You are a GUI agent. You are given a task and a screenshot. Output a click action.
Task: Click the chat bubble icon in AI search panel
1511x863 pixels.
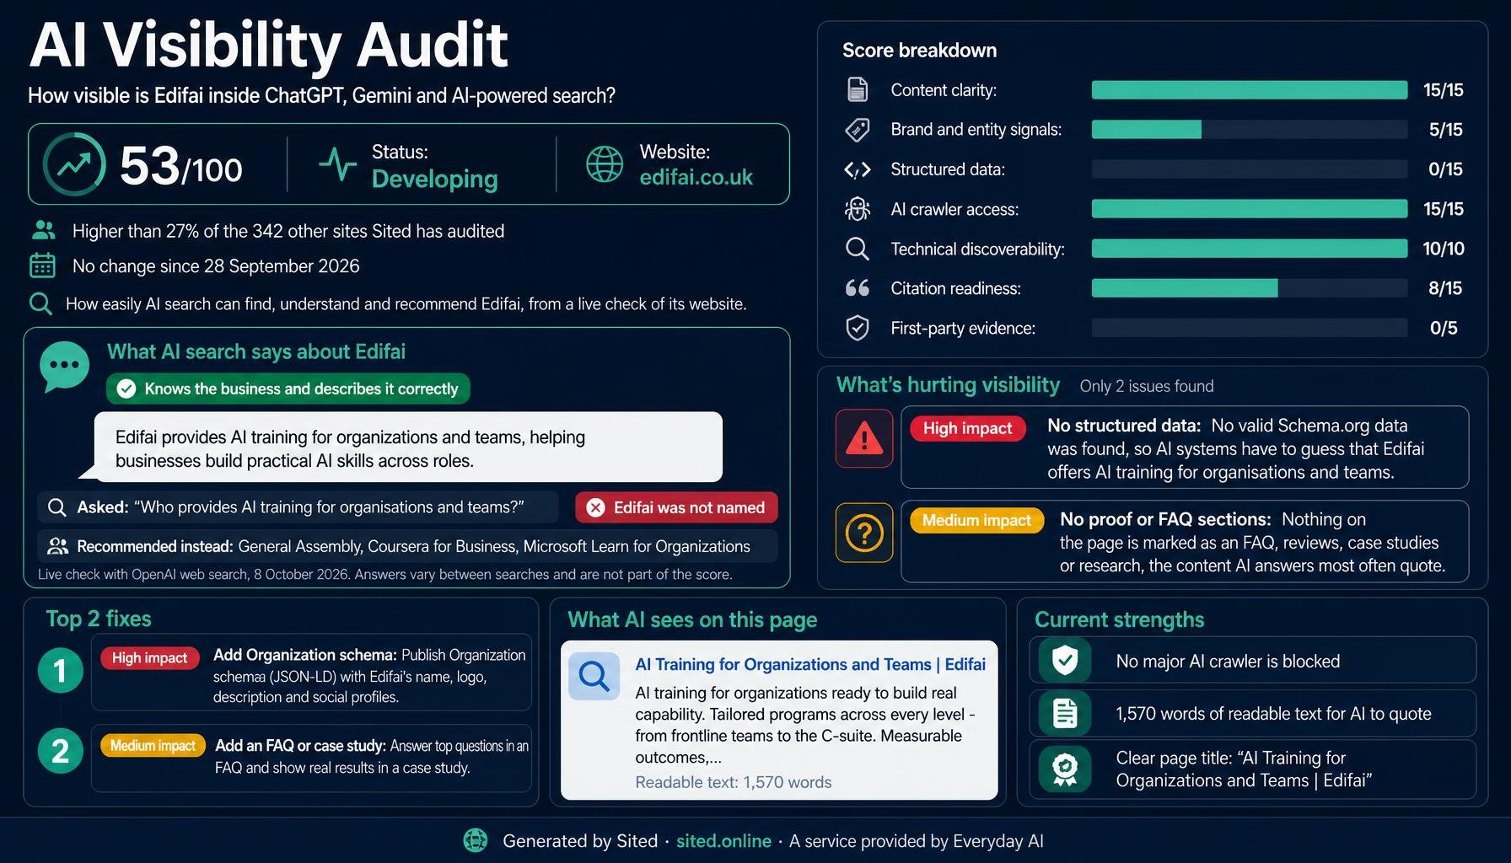point(64,367)
